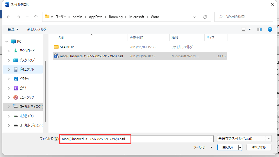
Task: Open the オカピ (D:) drive
Action: coord(26,116)
